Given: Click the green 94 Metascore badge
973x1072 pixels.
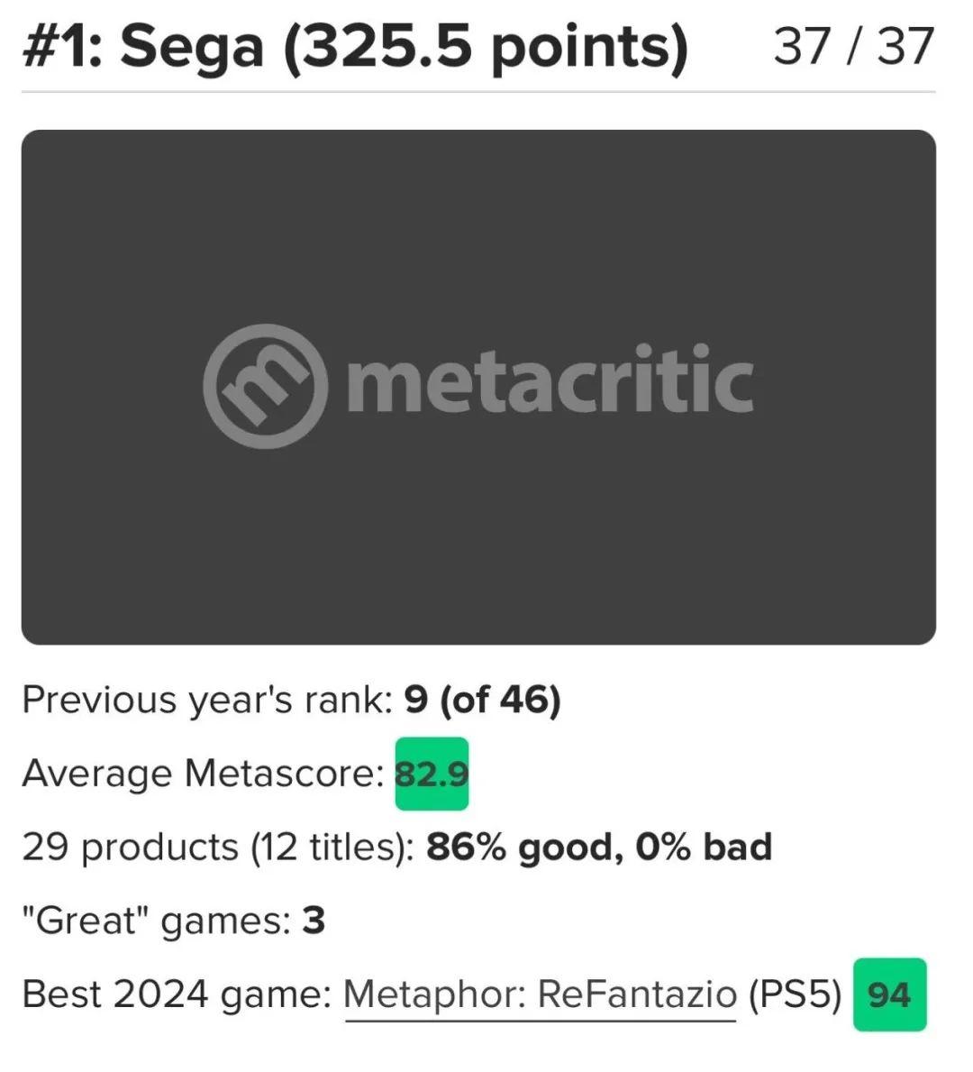Looking at the screenshot, I should [x=889, y=994].
